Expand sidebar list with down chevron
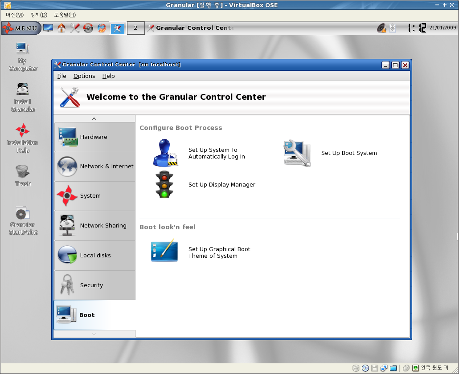The width and height of the screenshot is (459, 374). point(94,334)
